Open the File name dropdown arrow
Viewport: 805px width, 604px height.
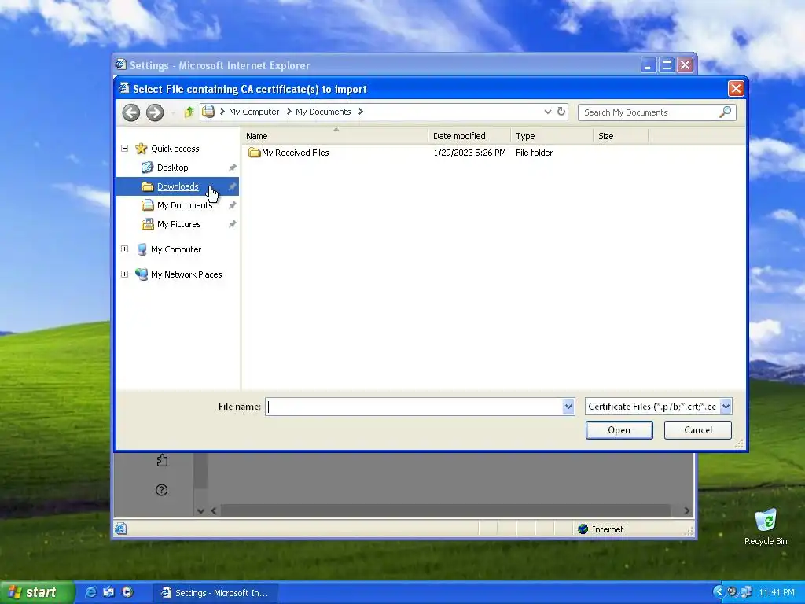coord(568,407)
